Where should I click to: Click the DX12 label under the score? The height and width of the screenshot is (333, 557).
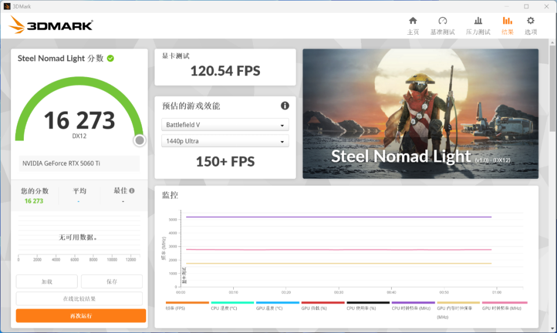coord(79,136)
